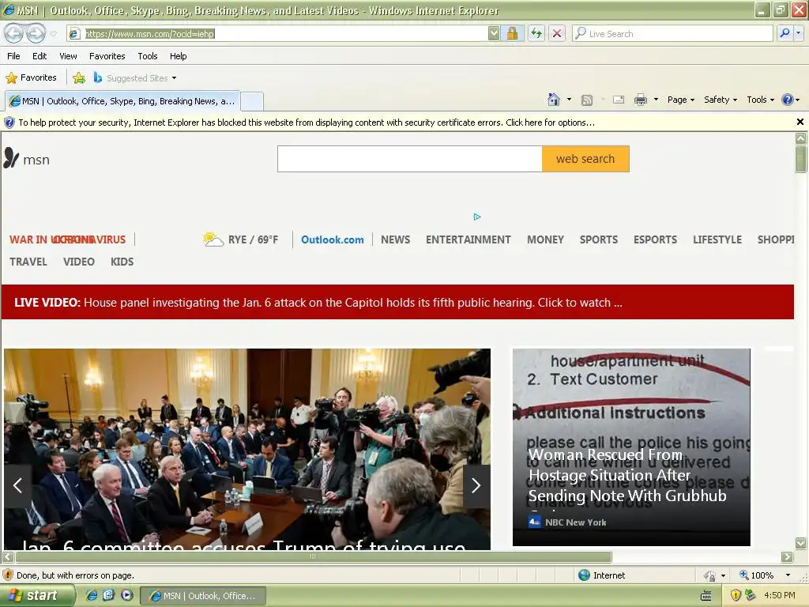The height and width of the screenshot is (607, 809).
Task: Click the Home icon in command bar
Action: click(x=554, y=100)
